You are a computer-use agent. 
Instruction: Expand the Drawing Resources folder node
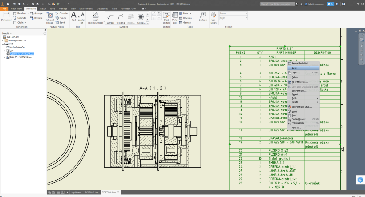[x=3, y=40]
